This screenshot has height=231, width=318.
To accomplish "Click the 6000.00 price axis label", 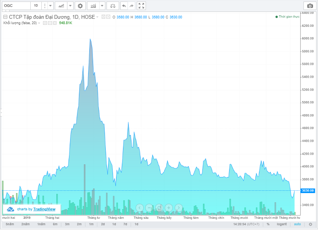I will point(308,38).
